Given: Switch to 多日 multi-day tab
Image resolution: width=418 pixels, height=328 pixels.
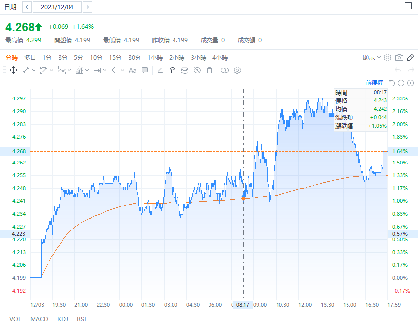Looking at the screenshot, I should click(x=30, y=58).
